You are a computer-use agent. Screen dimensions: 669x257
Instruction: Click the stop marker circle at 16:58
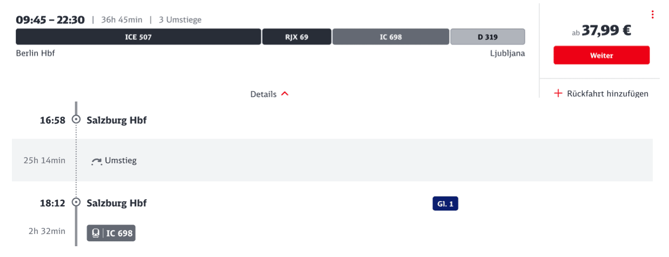(76, 120)
